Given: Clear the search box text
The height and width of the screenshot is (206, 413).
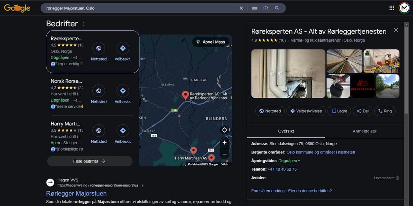Looking at the screenshot, I should pos(241,8).
